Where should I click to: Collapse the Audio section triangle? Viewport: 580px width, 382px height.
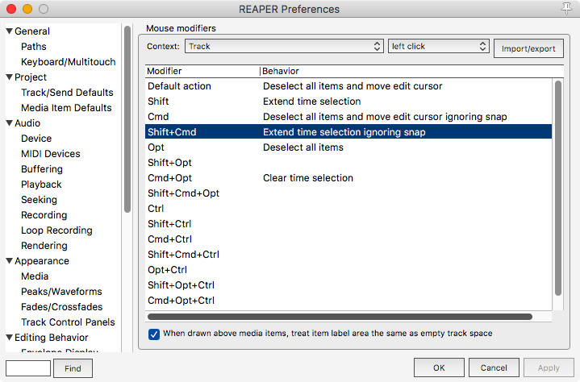10,123
